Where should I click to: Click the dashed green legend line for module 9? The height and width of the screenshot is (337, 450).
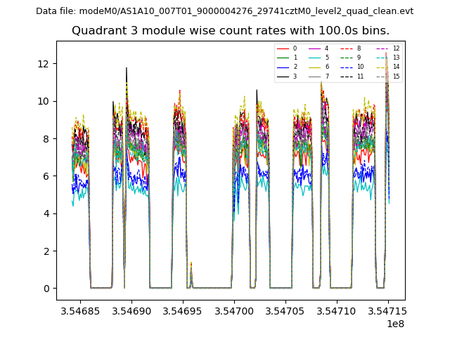click(346, 58)
